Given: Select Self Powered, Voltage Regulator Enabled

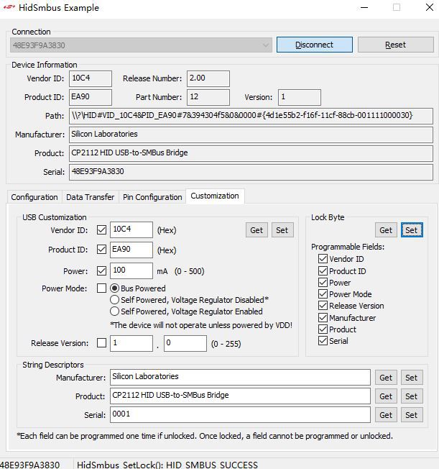Looking at the screenshot, I should point(187,311).
